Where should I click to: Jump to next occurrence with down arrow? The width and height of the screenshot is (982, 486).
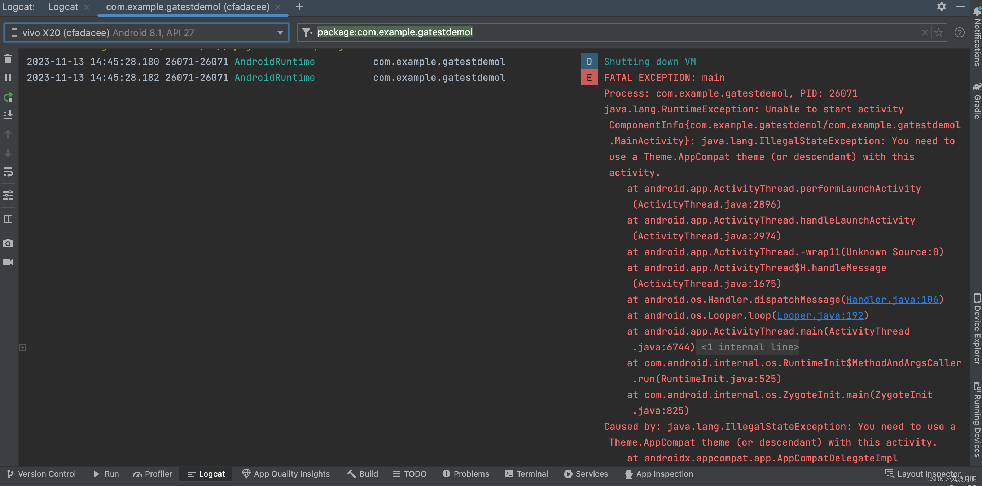tap(8, 153)
